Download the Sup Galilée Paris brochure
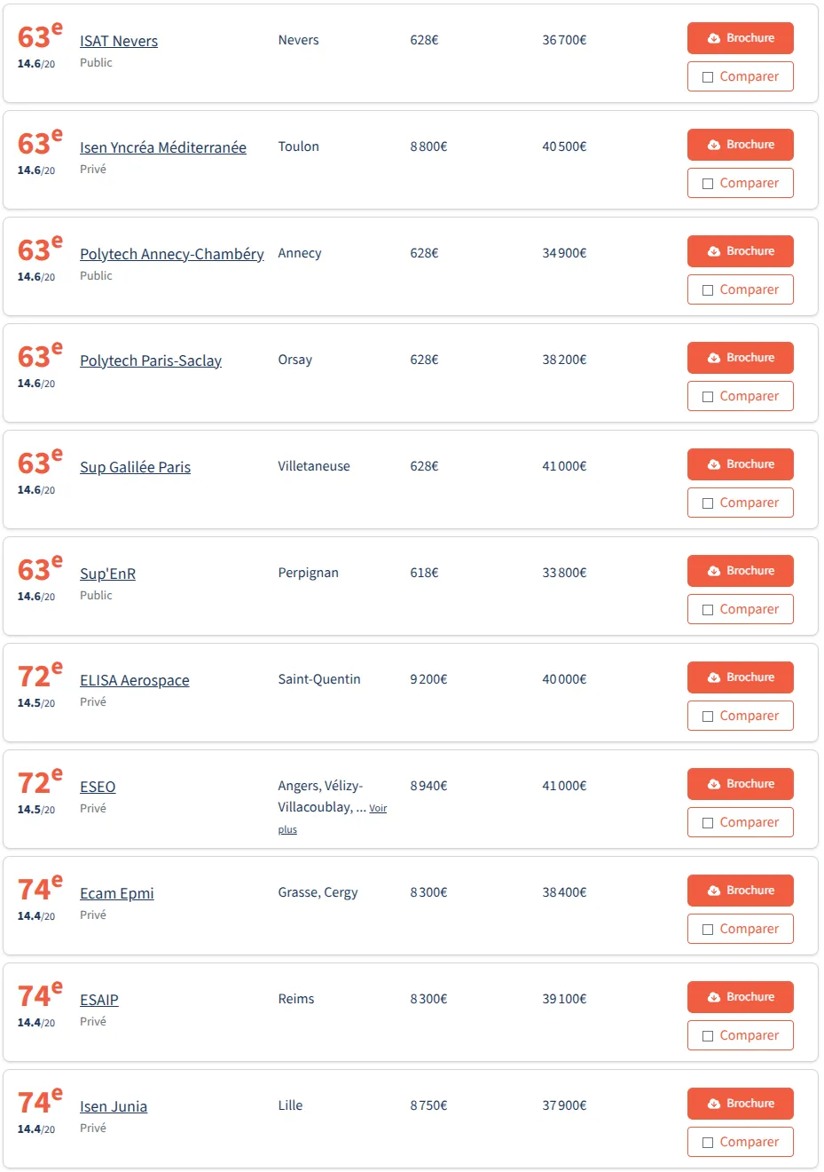Screen dimensions: 824x1172 click(740, 464)
